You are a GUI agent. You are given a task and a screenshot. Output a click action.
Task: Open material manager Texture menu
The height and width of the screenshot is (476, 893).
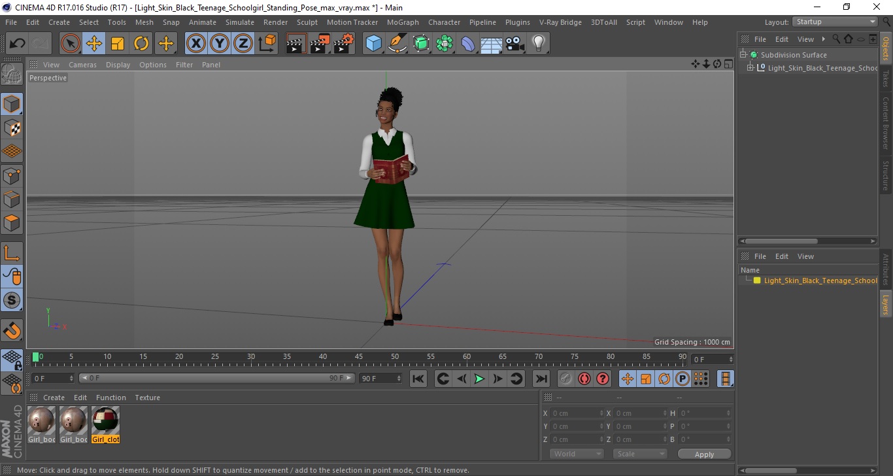point(147,398)
